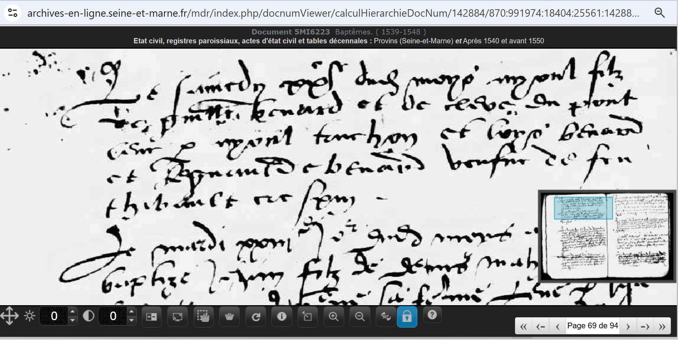Add selected image area to basket

pos(204,316)
